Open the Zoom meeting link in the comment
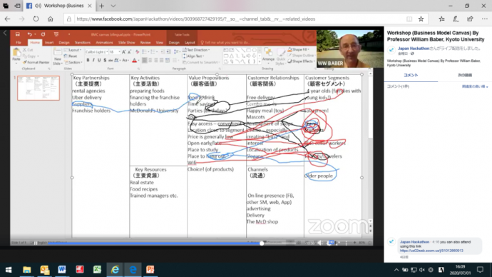Viewport: 492px width, 277px height. tap(431, 251)
